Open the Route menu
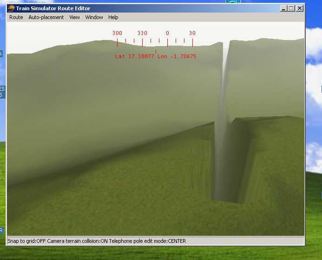 (16, 17)
